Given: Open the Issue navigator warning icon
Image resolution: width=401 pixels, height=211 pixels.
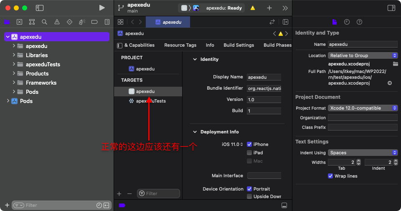Looking at the screenshot, I should [x=57, y=22].
